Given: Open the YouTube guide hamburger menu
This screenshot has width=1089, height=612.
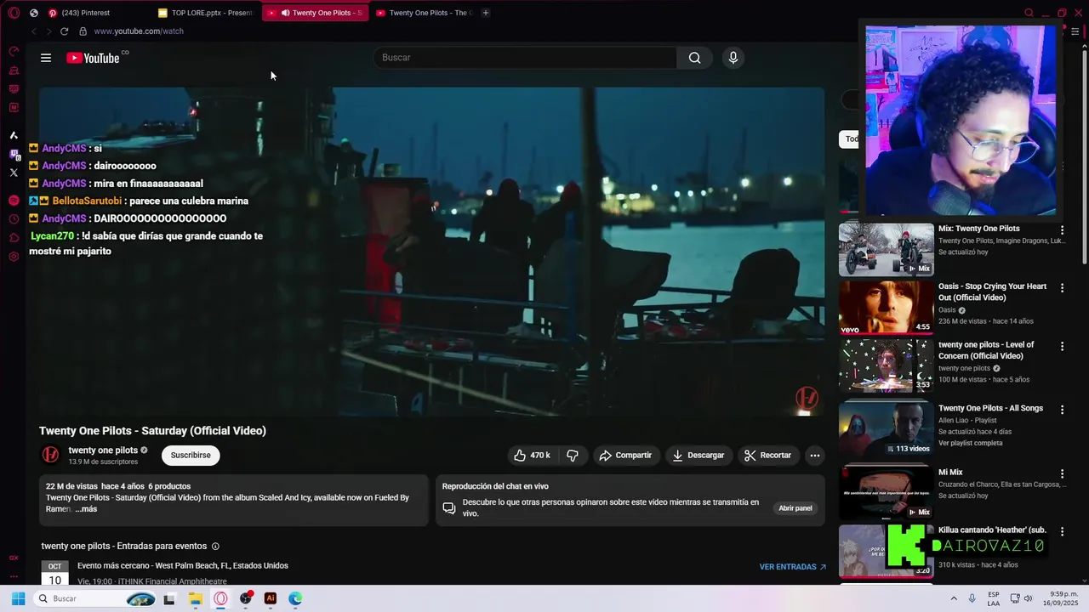Looking at the screenshot, I should pyautogui.click(x=46, y=58).
